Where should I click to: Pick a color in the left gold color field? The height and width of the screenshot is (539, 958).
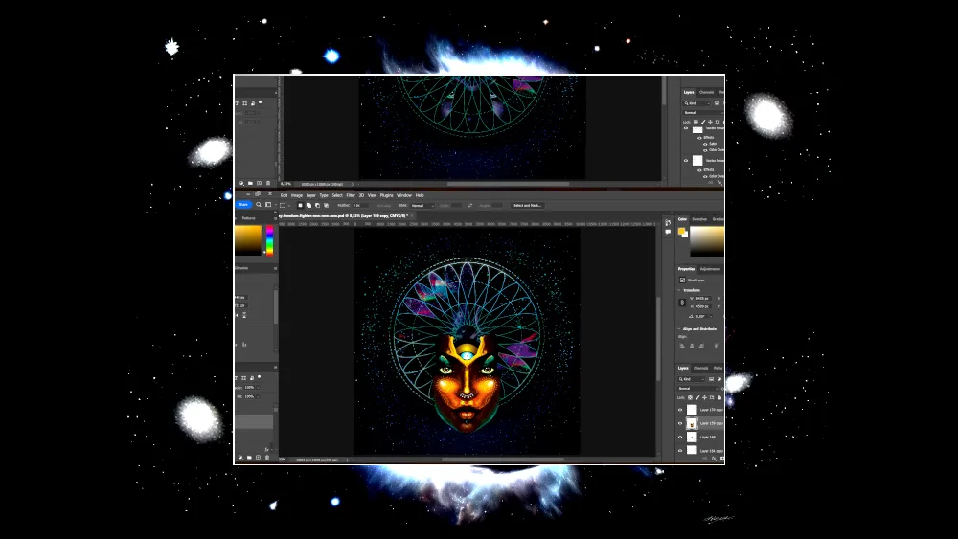pos(248,240)
